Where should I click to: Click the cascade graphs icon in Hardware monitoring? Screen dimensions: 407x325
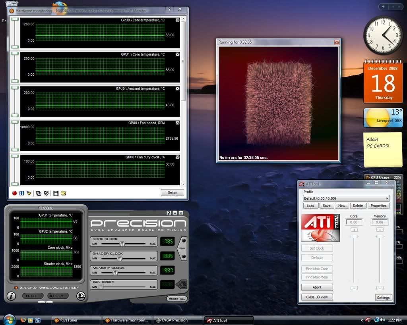click(39, 193)
